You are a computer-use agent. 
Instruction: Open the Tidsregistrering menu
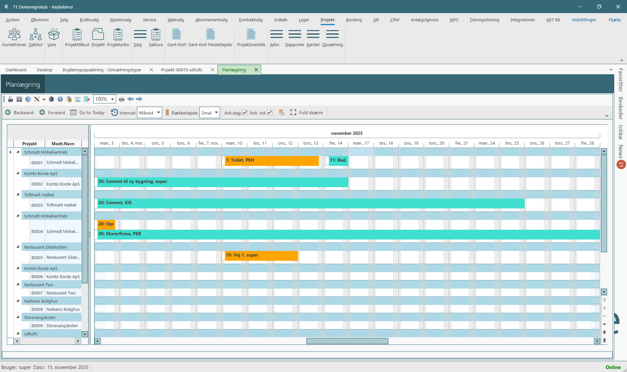[484, 20]
